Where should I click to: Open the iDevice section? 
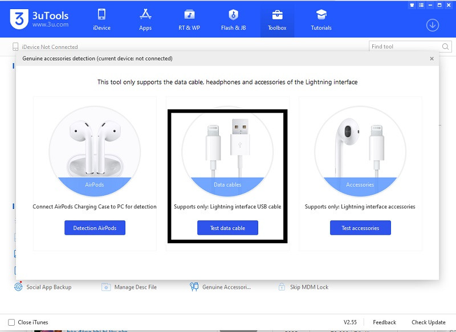pyautogui.click(x=101, y=19)
